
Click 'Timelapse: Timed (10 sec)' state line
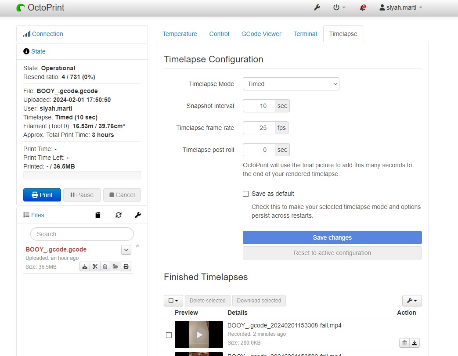pyautogui.click(x=61, y=117)
